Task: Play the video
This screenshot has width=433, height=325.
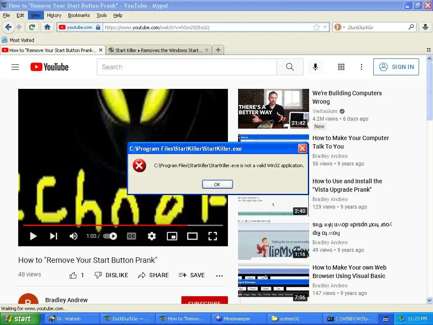Action: [33, 236]
